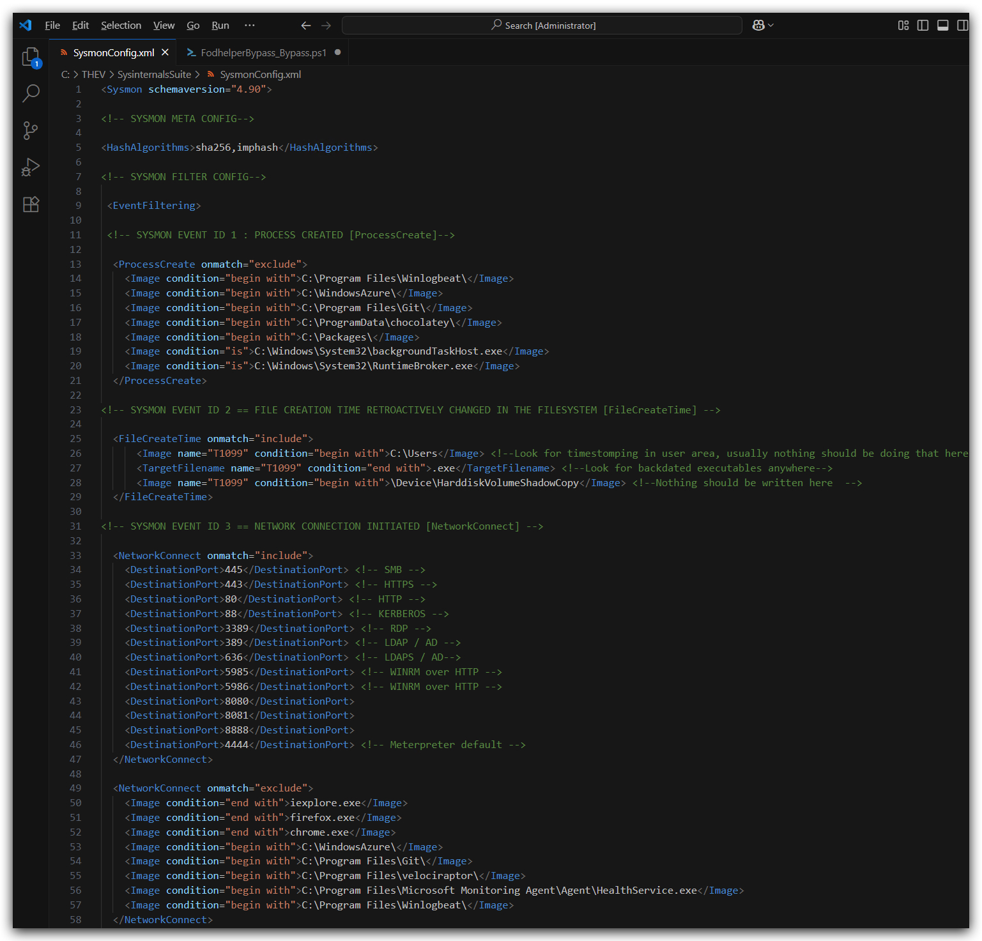Click the "ProcessCreate" opening tag on line 13
This screenshot has height=941, width=982.
tap(210, 264)
